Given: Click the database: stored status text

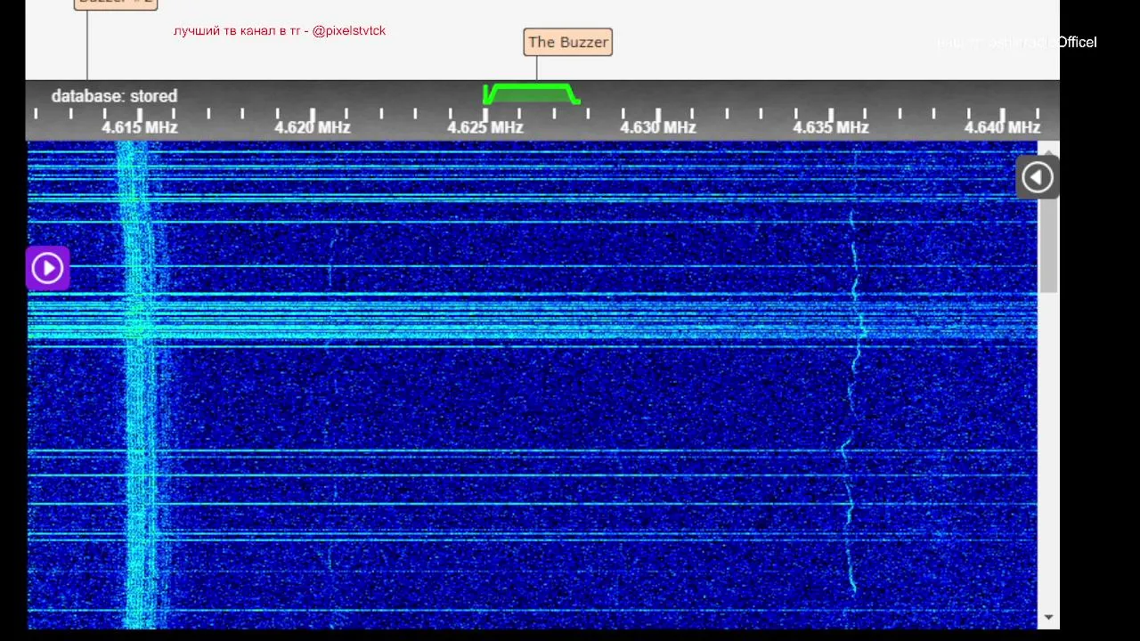Looking at the screenshot, I should tap(114, 96).
